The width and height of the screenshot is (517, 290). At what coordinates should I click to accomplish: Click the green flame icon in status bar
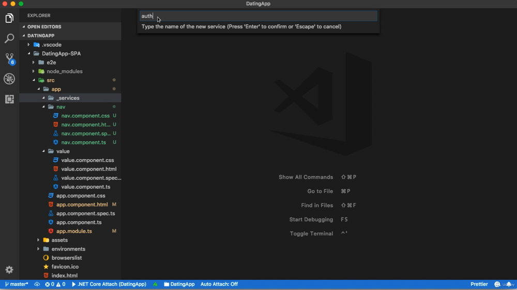(x=155, y=284)
